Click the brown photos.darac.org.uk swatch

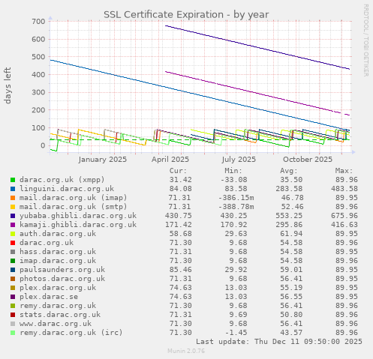13,279
